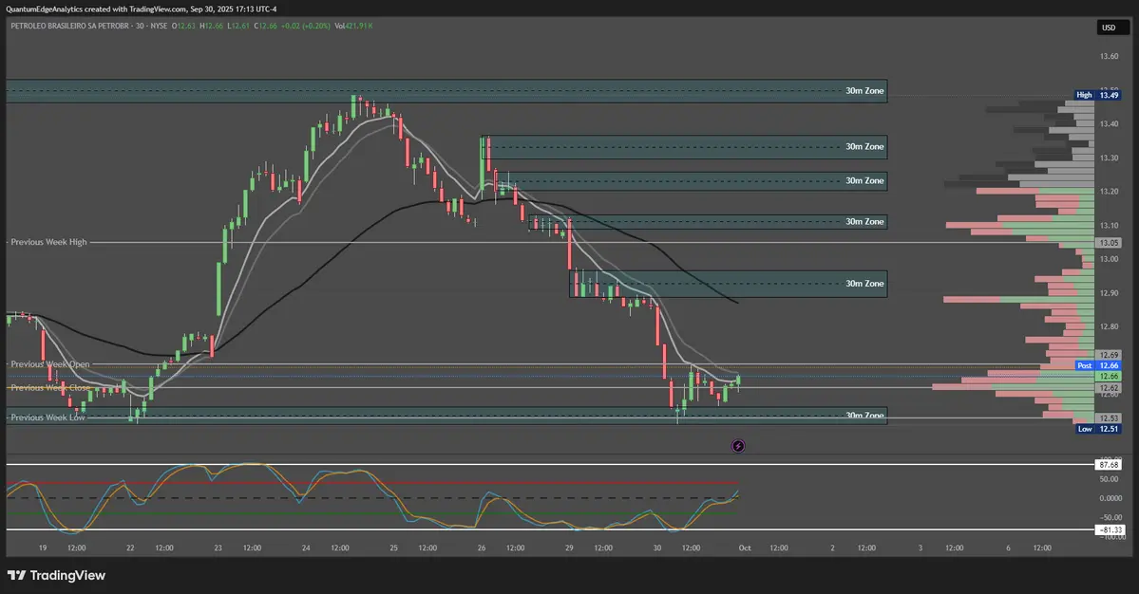
Task: Select the Previous Week High line label
Action: point(48,242)
